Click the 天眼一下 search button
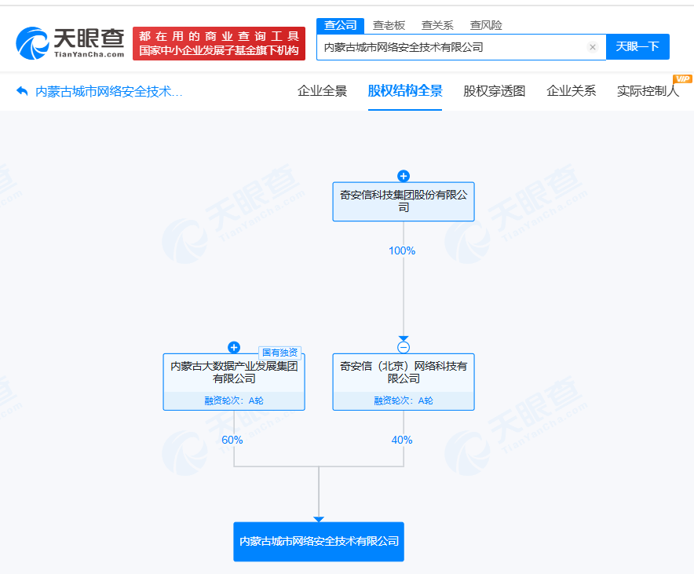 click(638, 47)
